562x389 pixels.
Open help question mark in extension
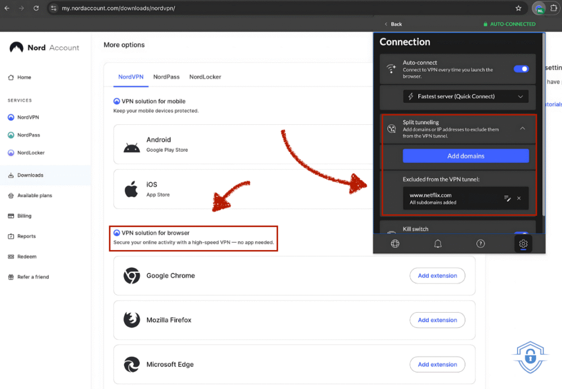pyautogui.click(x=480, y=243)
